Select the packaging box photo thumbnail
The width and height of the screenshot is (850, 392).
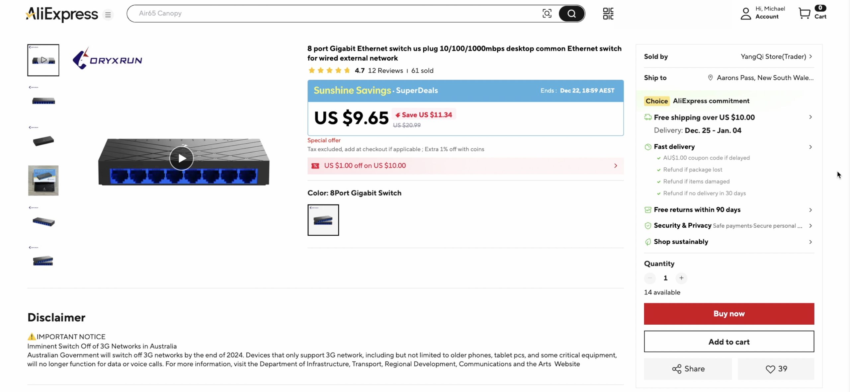coord(43,180)
